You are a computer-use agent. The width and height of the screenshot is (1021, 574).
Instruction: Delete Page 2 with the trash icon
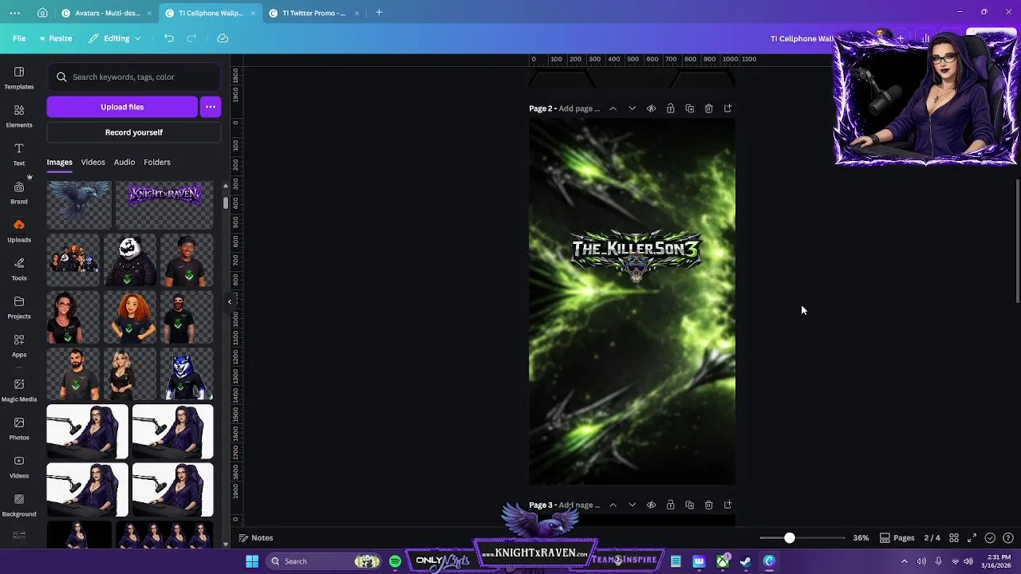pos(708,108)
